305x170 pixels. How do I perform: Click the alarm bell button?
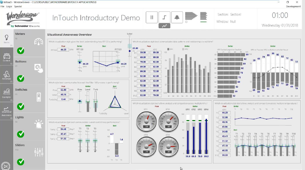177,17
